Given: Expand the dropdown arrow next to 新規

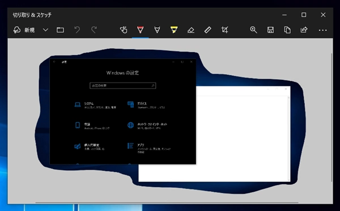Looking at the screenshot, I should [45, 30].
